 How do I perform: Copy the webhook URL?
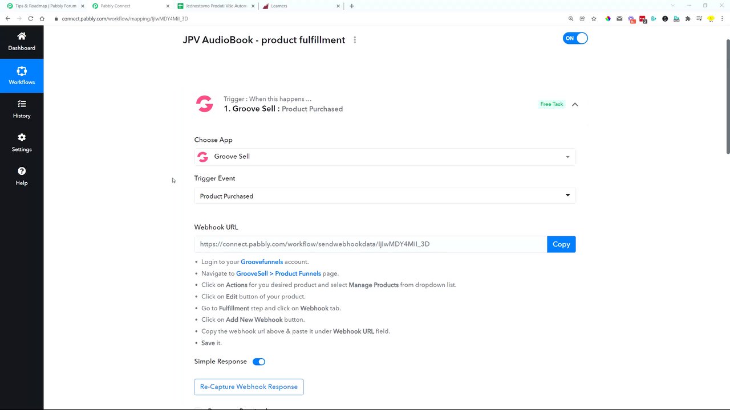(x=561, y=244)
